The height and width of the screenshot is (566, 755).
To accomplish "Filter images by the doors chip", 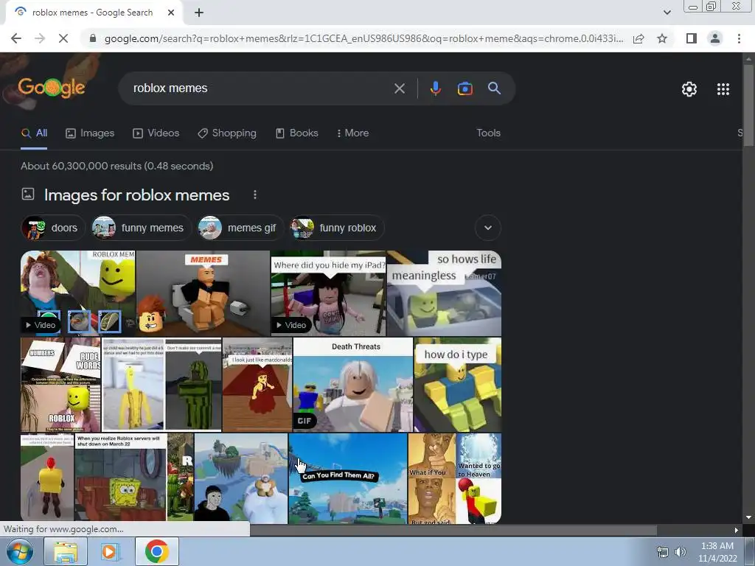I will pyautogui.click(x=53, y=228).
